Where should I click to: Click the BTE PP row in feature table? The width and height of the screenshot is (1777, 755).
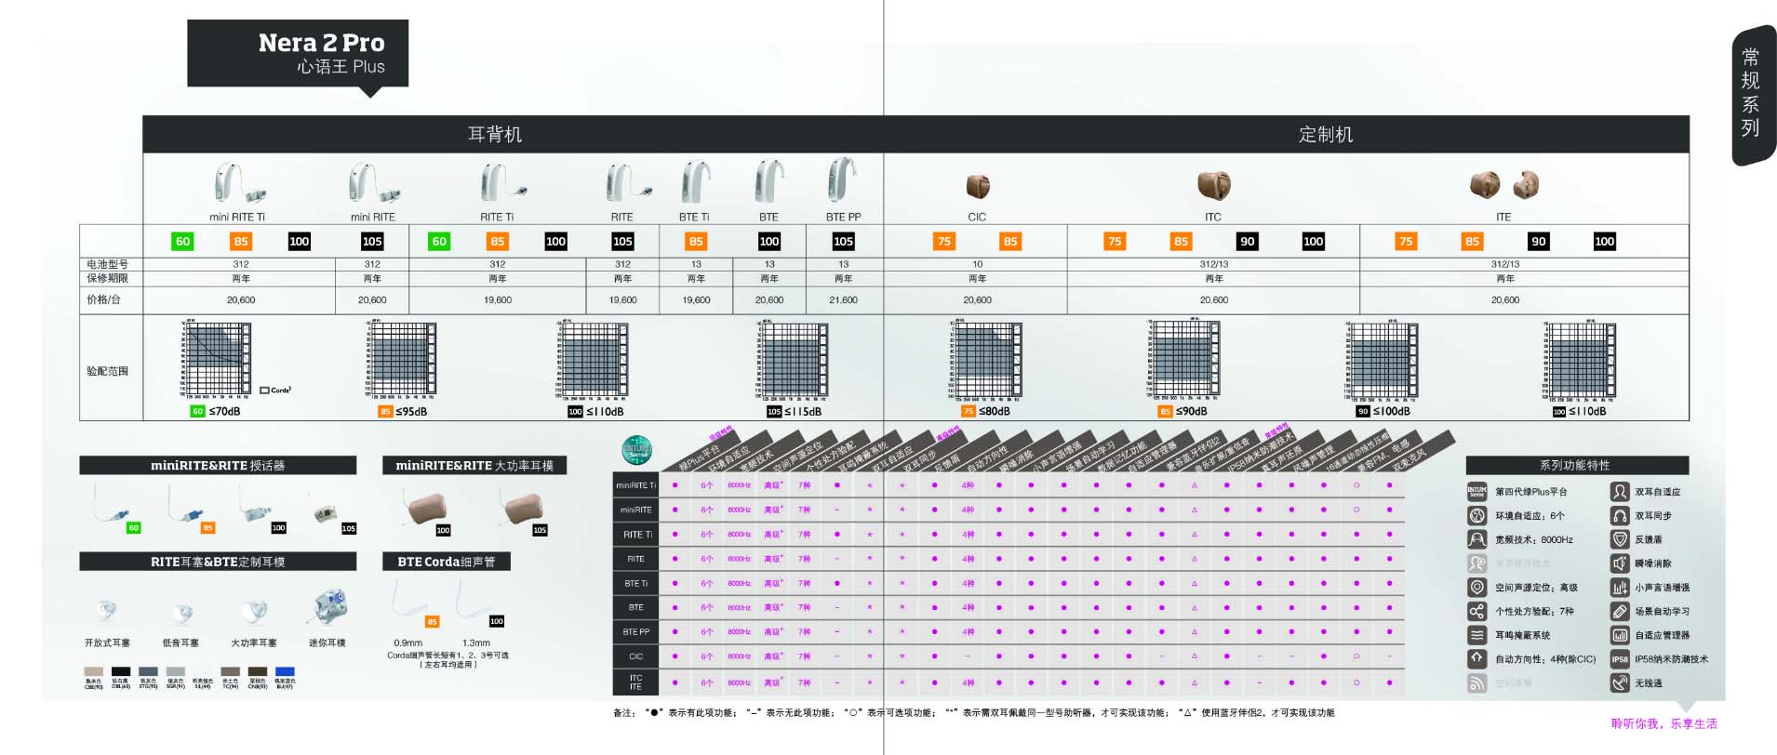point(1009,632)
